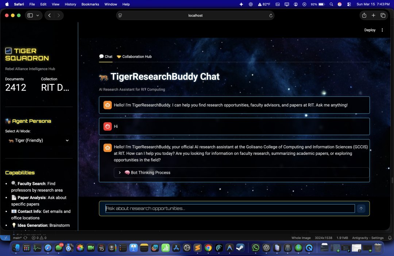Viewport: 394px width, 256px height.
Task: Show Safari tab overview
Action: click(383, 15)
